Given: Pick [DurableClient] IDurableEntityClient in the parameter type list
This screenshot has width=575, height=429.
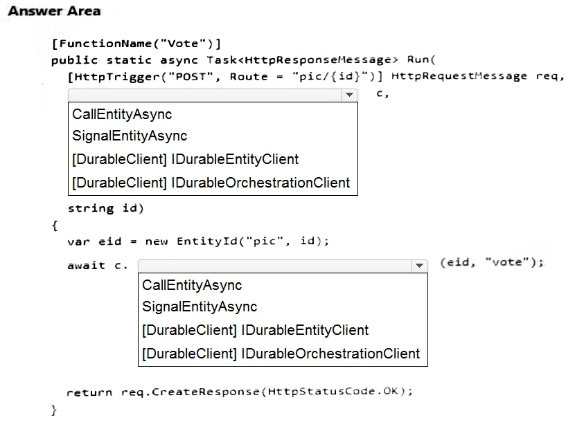Looking at the screenshot, I should click(x=185, y=159).
